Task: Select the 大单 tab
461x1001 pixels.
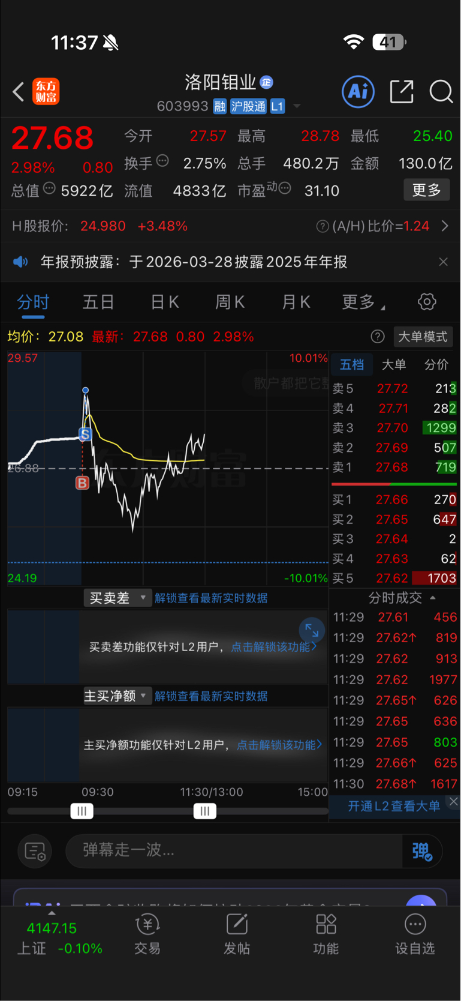Action: coord(394,364)
